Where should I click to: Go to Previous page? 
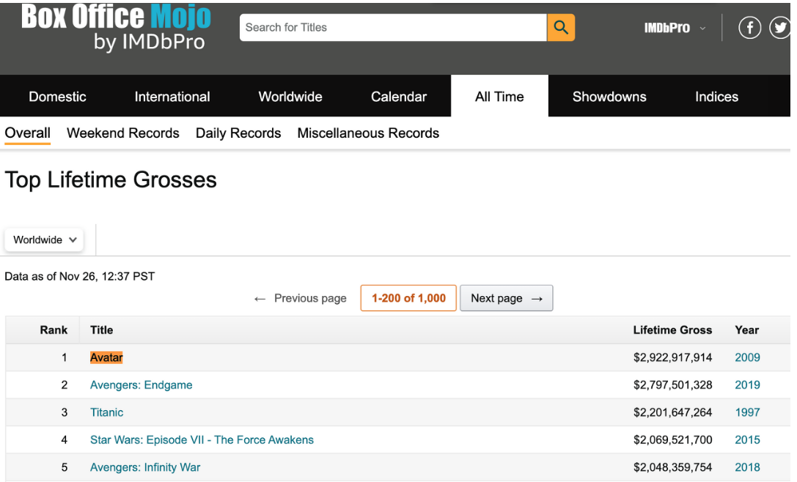(301, 298)
